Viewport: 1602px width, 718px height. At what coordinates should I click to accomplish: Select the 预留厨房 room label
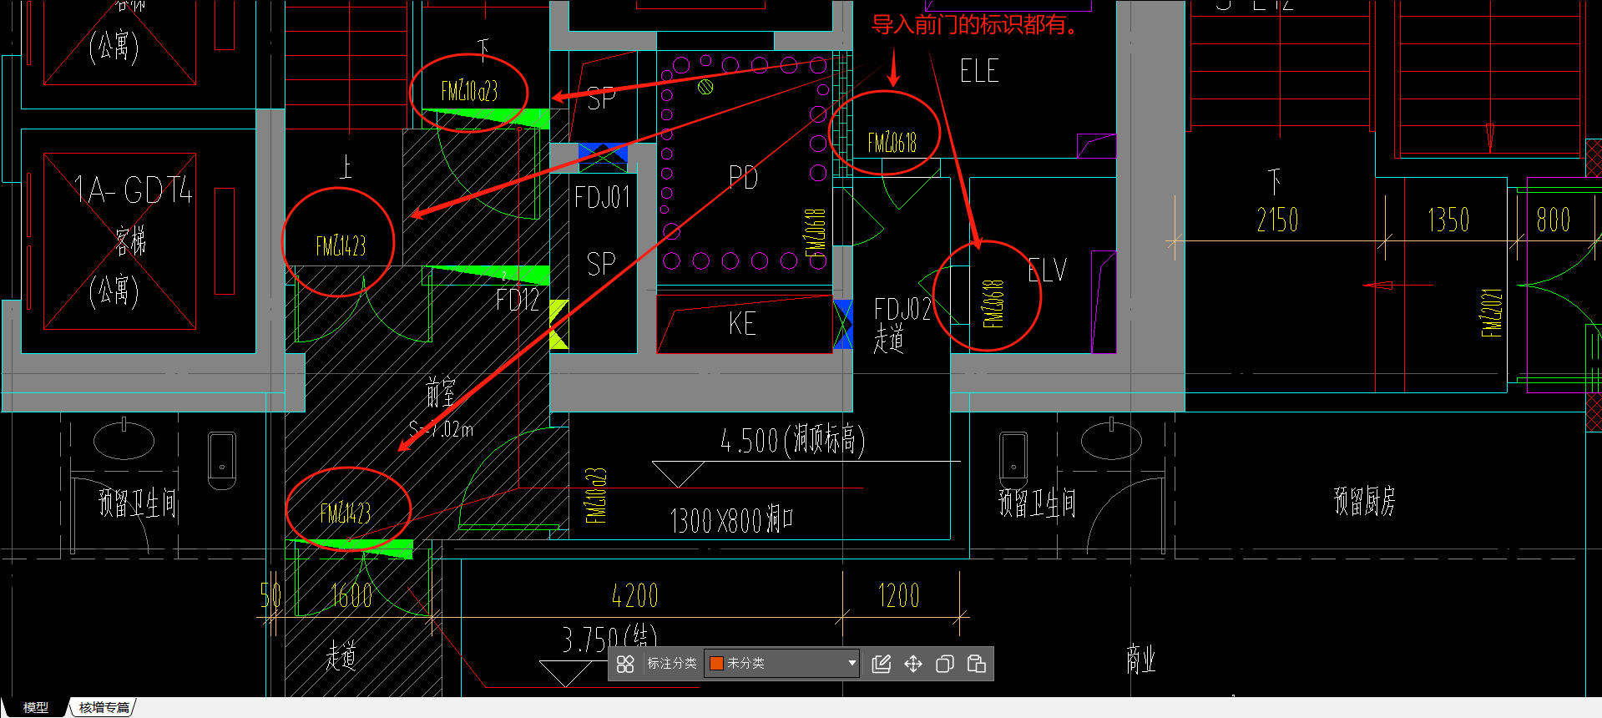(1365, 501)
